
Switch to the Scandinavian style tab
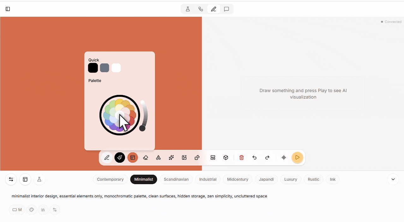coord(176,179)
